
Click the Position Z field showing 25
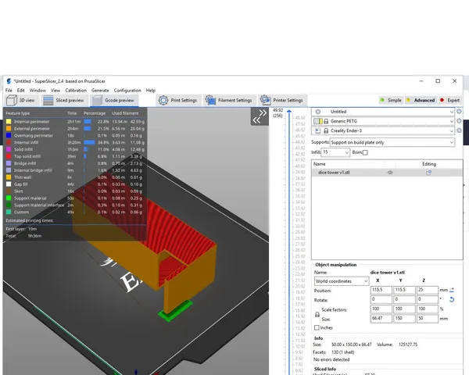click(x=427, y=290)
